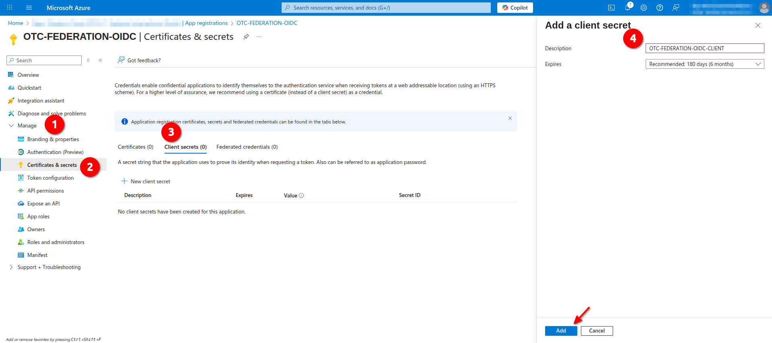Open API permissions in sidebar
This screenshot has width=772, height=343.
coord(45,191)
